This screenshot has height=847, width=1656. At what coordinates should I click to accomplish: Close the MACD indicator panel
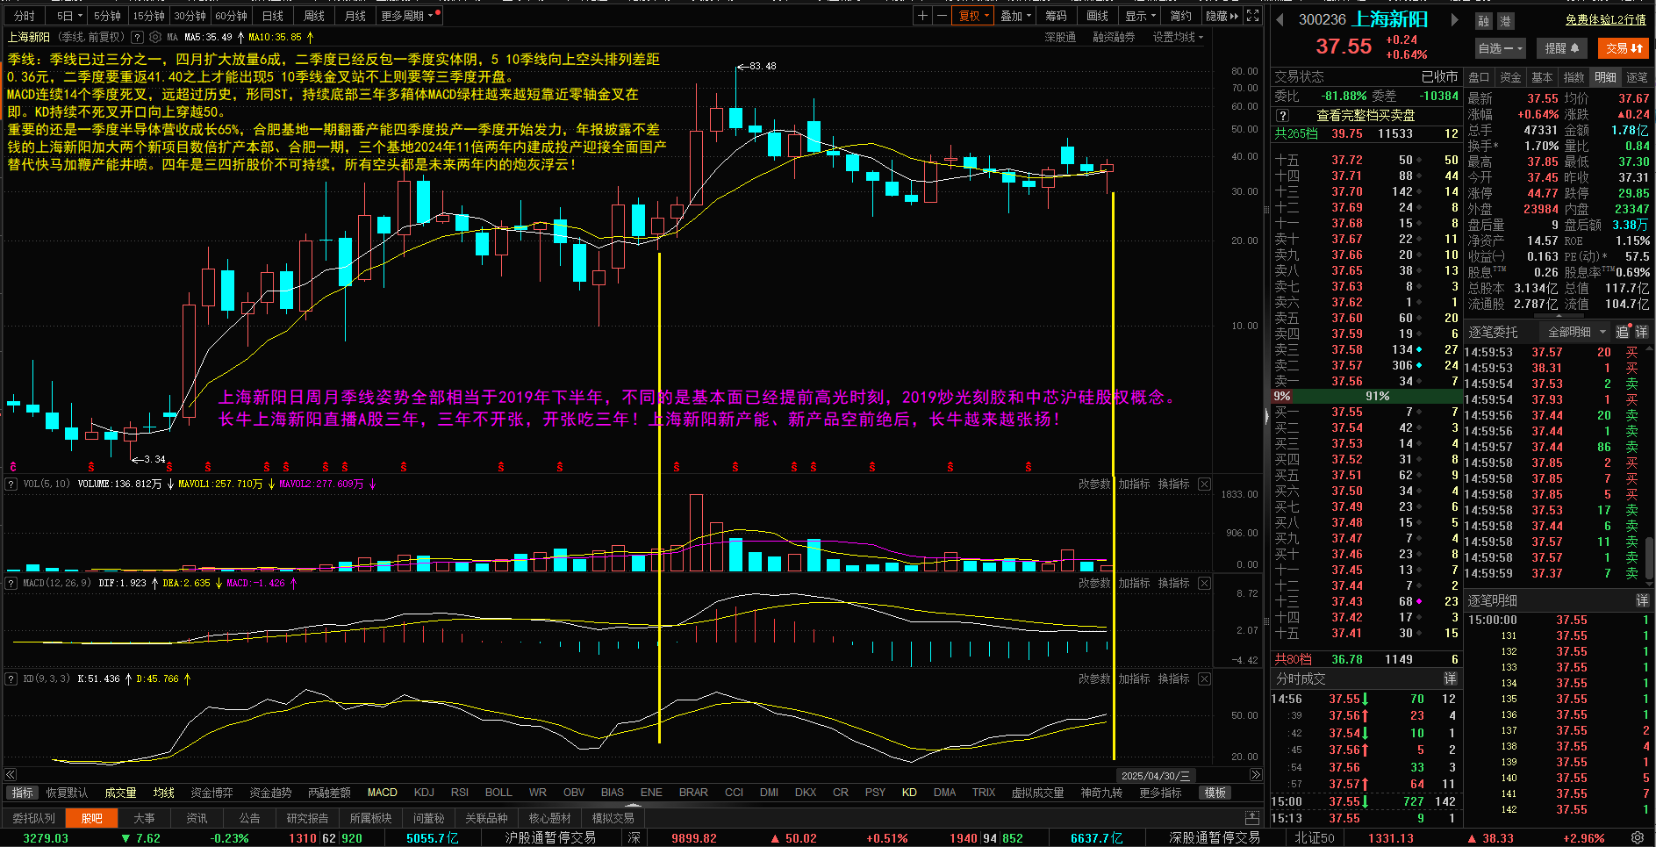pos(1204,584)
